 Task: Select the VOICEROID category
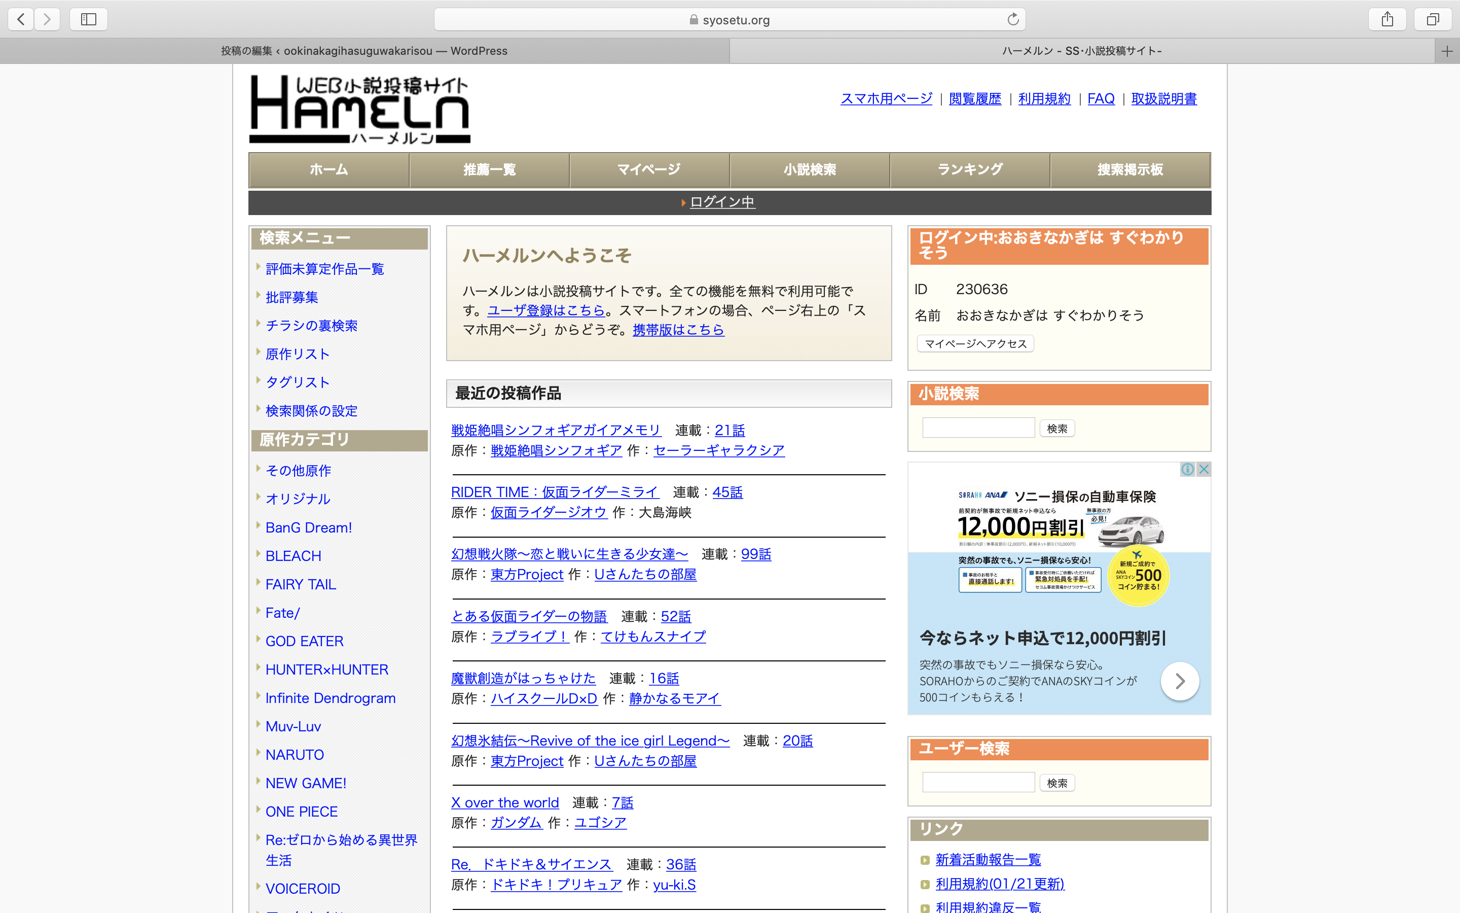pyautogui.click(x=302, y=889)
